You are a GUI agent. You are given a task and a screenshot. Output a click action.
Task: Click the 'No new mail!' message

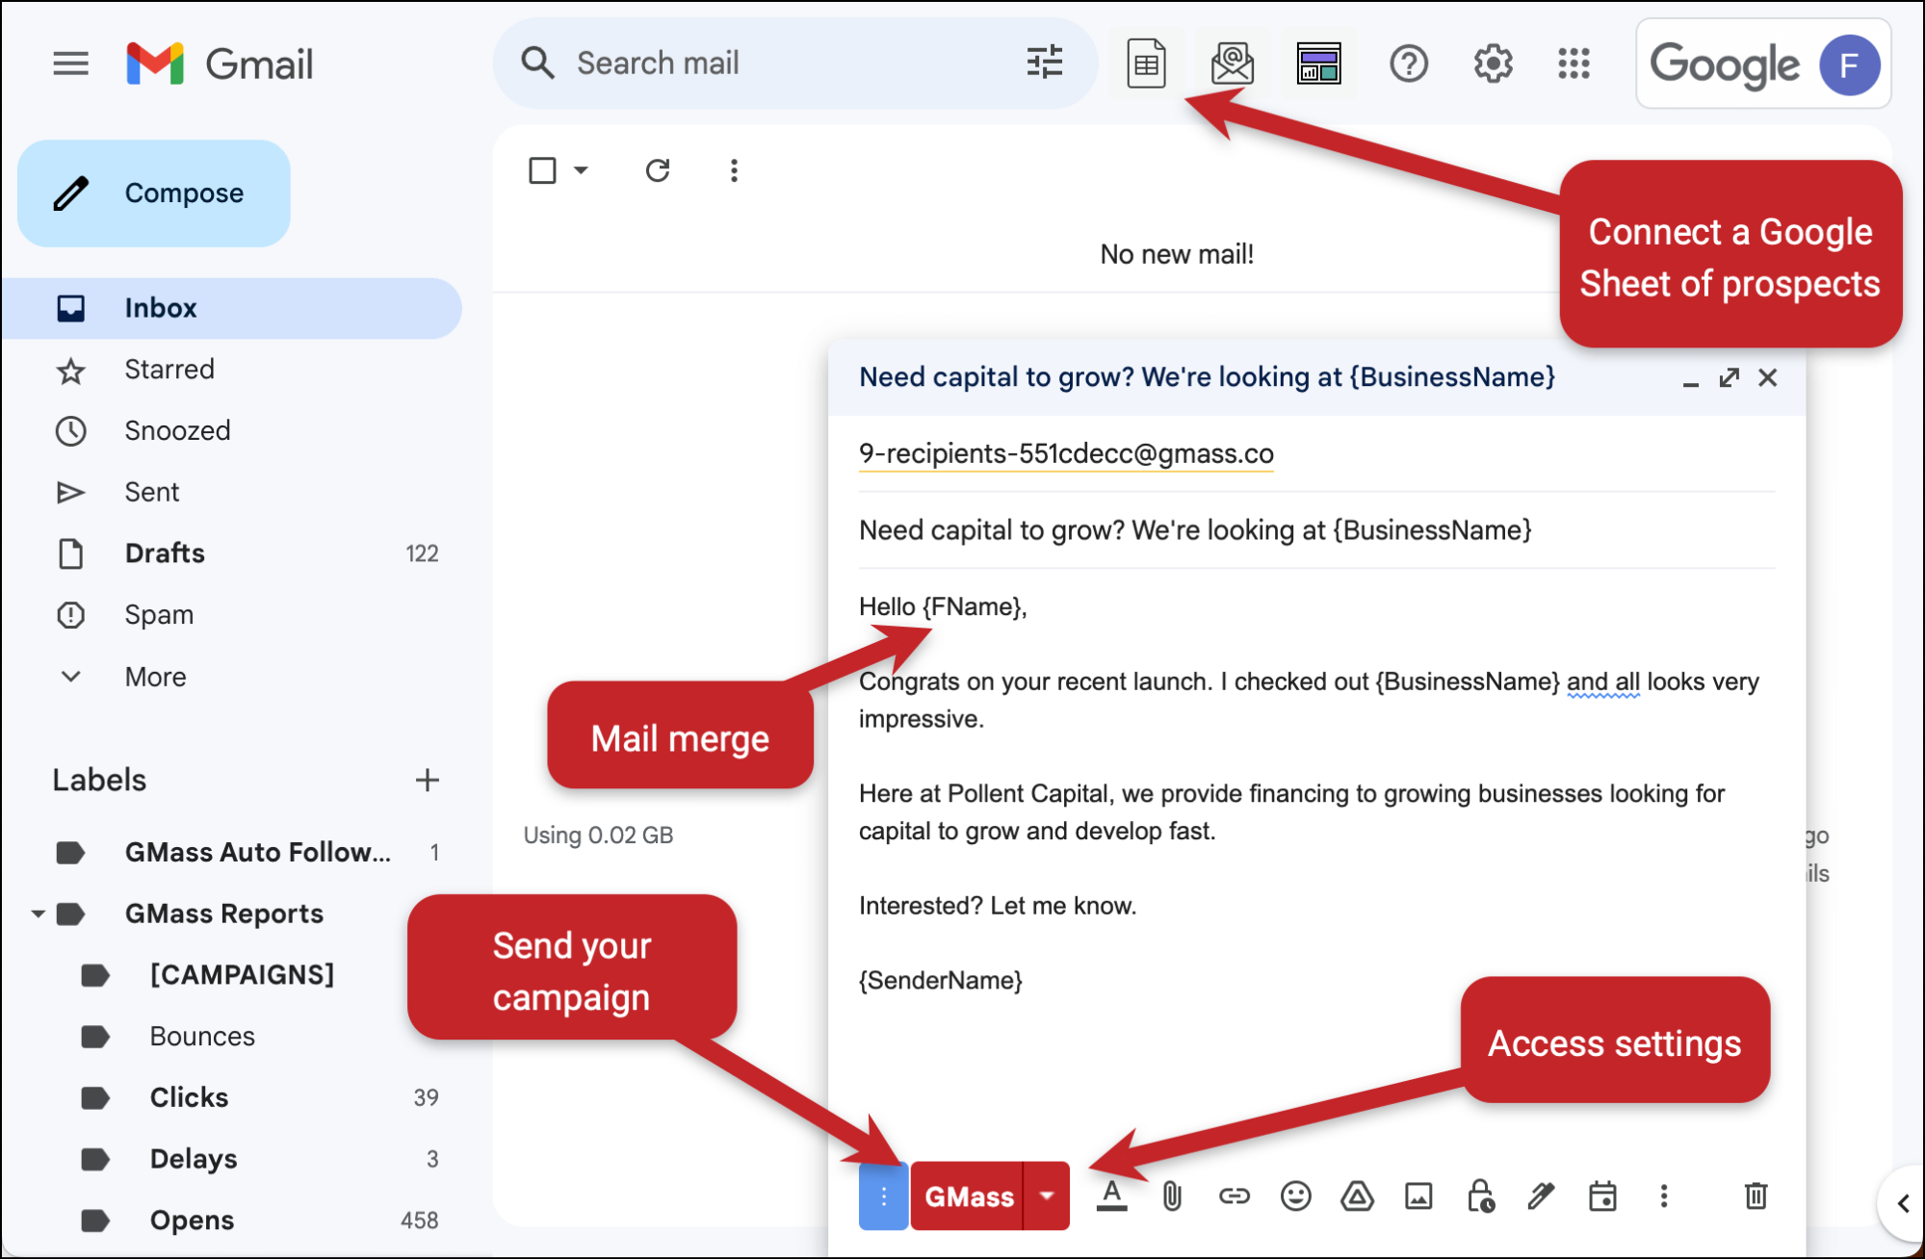coord(1177,254)
